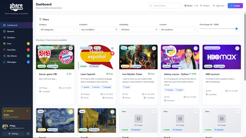The width and height of the screenshot is (246, 138).
Task: Open the HBO account title
Action: coord(212,74)
